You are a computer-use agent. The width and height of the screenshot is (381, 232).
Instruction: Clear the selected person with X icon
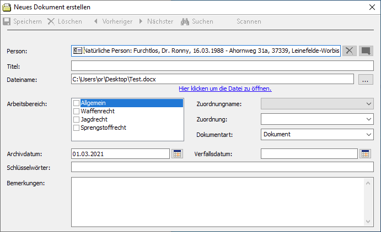(349, 51)
